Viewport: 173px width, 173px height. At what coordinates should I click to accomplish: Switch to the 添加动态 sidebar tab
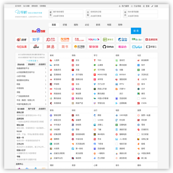pyautogui.click(x=21, y=65)
